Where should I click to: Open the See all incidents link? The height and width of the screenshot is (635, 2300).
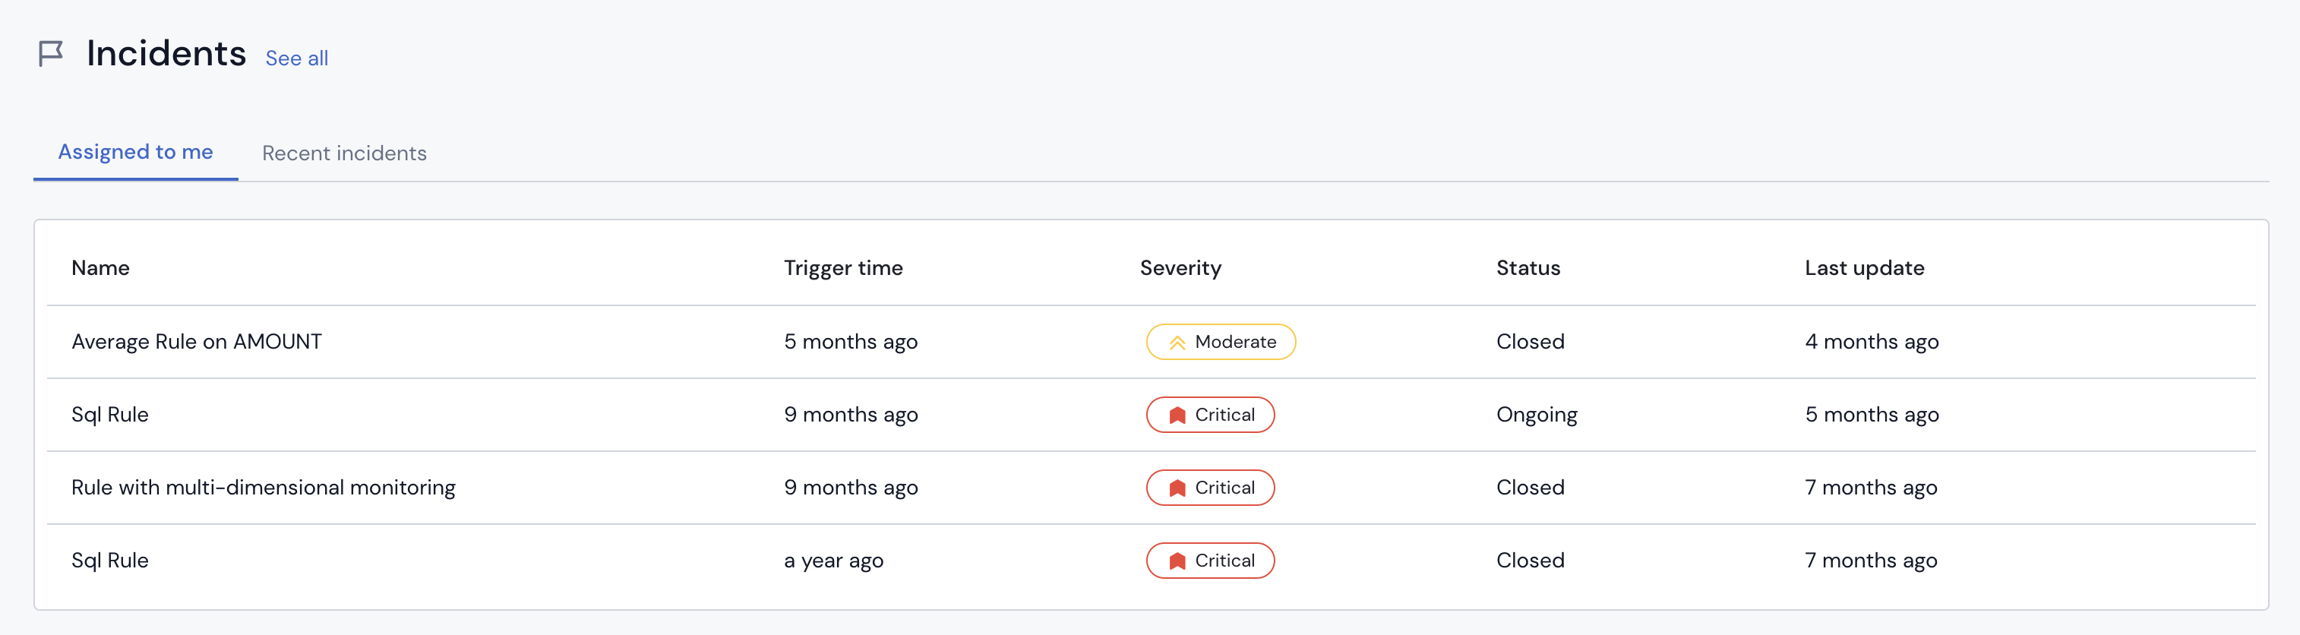(296, 58)
